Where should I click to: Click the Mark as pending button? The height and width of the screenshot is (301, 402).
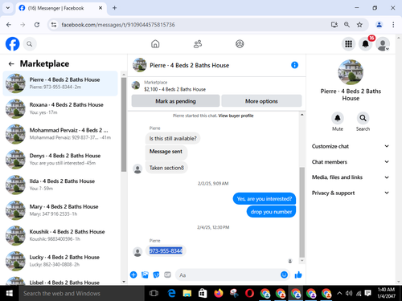point(175,101)
